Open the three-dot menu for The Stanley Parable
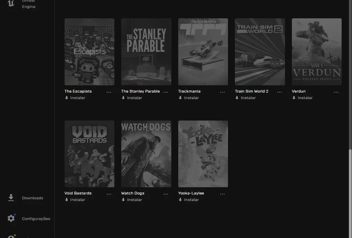The image size is (352, 238). (166, 92)
